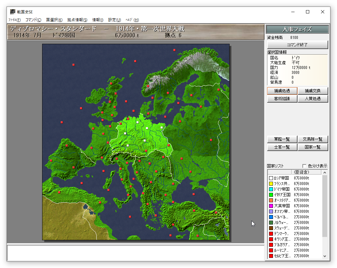337x268 pixels.
Task: Click the green イタリア王国 color square
Action: click(x=271, y=195)
